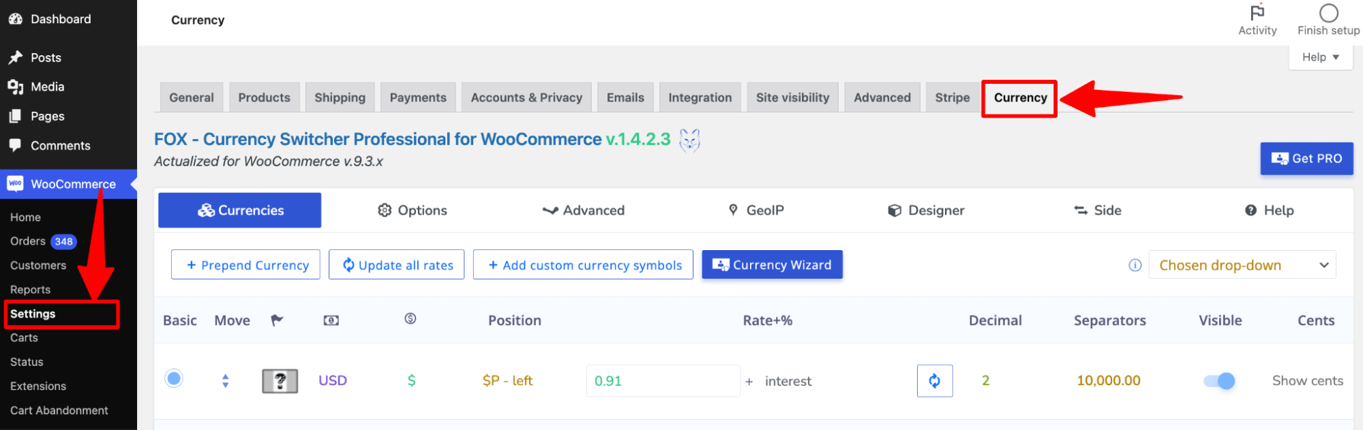This screenshot has height=430, width=1363.
Task: Open the Accounts & Privacy tab
Action: (x=526, y=97)
